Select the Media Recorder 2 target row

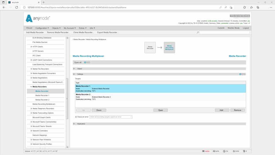160,97
